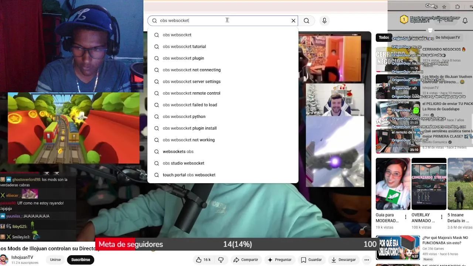Select the 'De IshojuanTV' filter chip

(x=447, y=37)
